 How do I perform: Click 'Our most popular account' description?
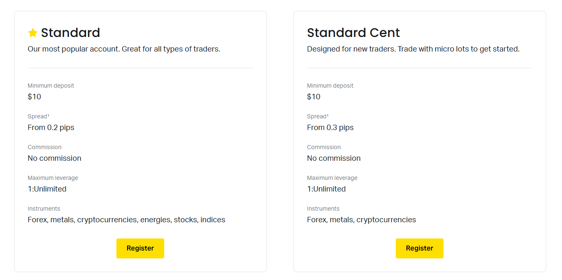pos(124,49)
